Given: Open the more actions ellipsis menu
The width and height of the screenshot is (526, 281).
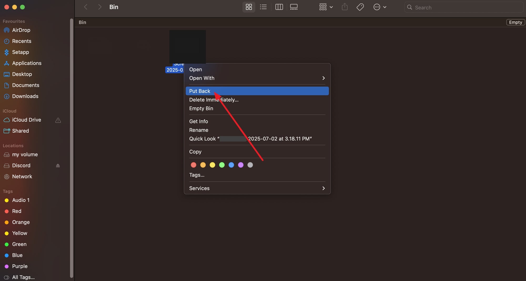Looking at the screenshot, I should [380, 7].
